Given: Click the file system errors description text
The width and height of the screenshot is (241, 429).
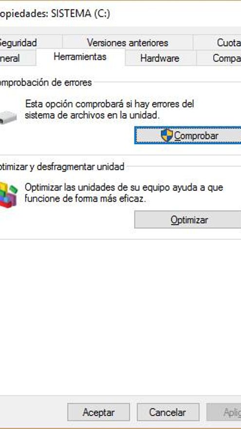Looking at the screenshot, I should point(109,110).
